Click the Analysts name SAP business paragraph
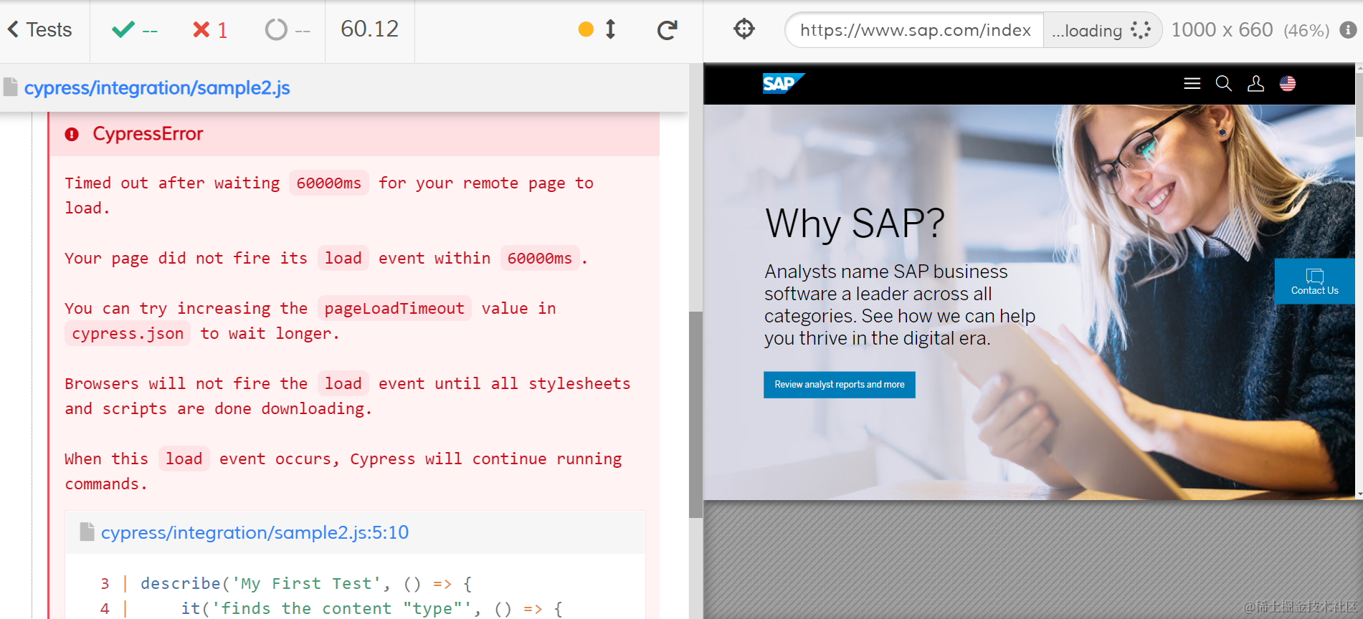This screenshot has width=1363, height=619. (x=900, y=305)
